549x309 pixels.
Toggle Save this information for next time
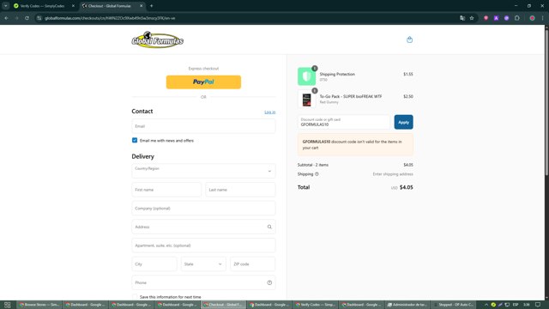[x=135, y=297]
